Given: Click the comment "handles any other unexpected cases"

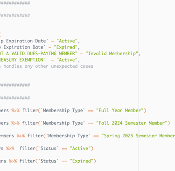Looking at the screenshot, I should 49,66.
